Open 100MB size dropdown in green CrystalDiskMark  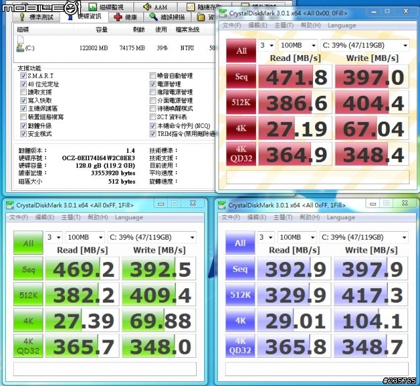(x=85, y=238)
